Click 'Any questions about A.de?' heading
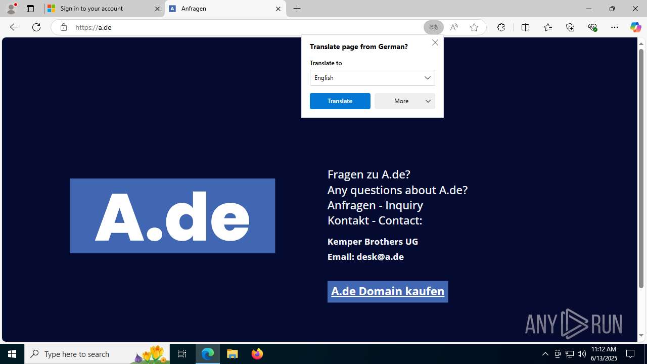This screenshot has height=364, width=647. click(x=397, y=190)
